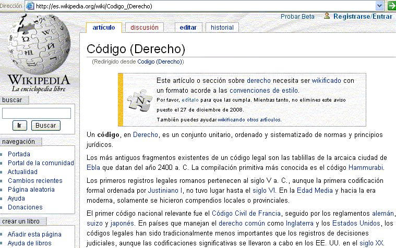Screen dimensions: 396x248
Task: Click Código Civil de Francia link
Action: click(x=246, y=214)
